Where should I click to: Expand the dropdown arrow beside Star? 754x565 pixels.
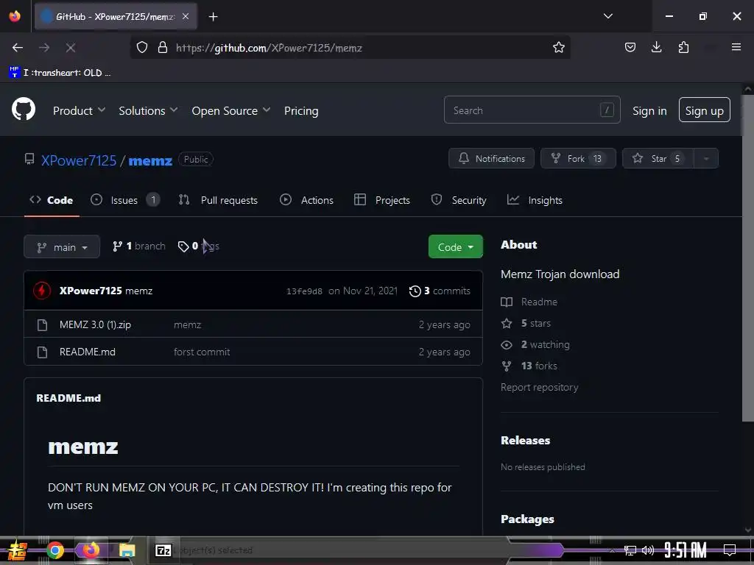(x=706, y=158)
